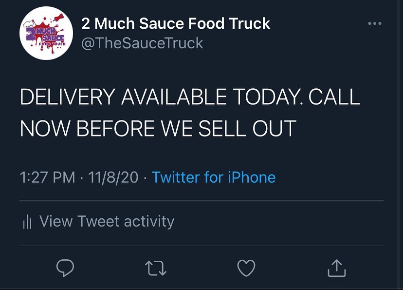This screenshot has width=403, height=290.
Task: Tap the bar chart analytics icon
Action: (27, 222)
